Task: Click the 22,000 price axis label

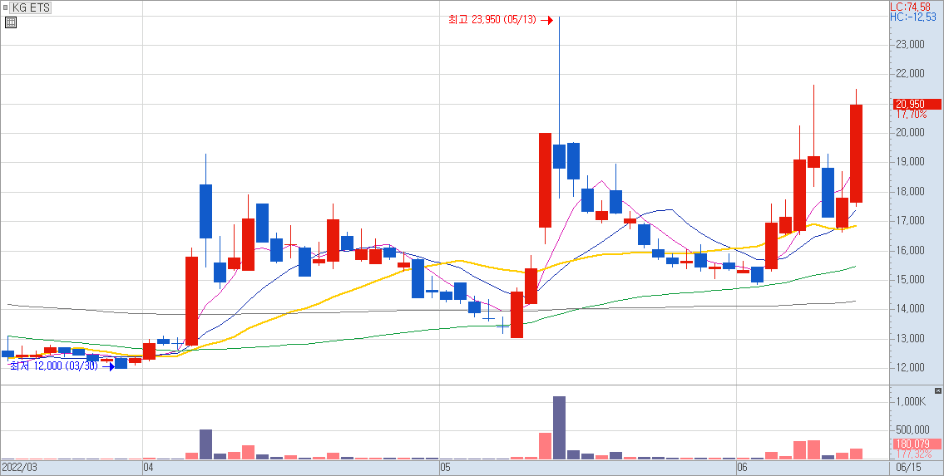Action: pos(910,74)
